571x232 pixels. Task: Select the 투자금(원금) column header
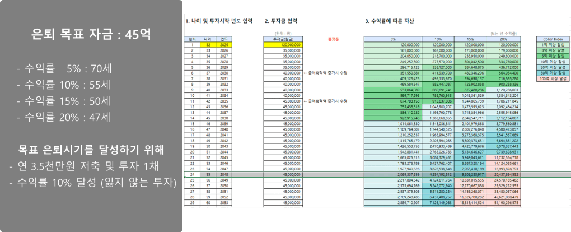[283, 39]
